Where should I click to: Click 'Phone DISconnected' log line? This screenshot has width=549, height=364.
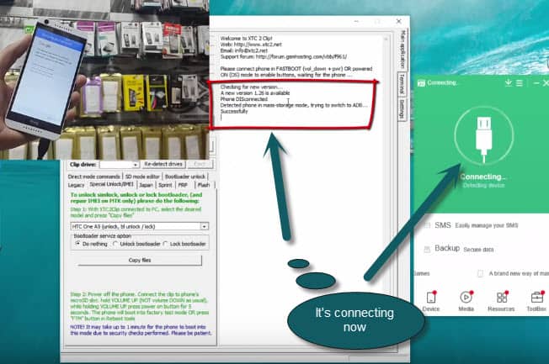244,99
